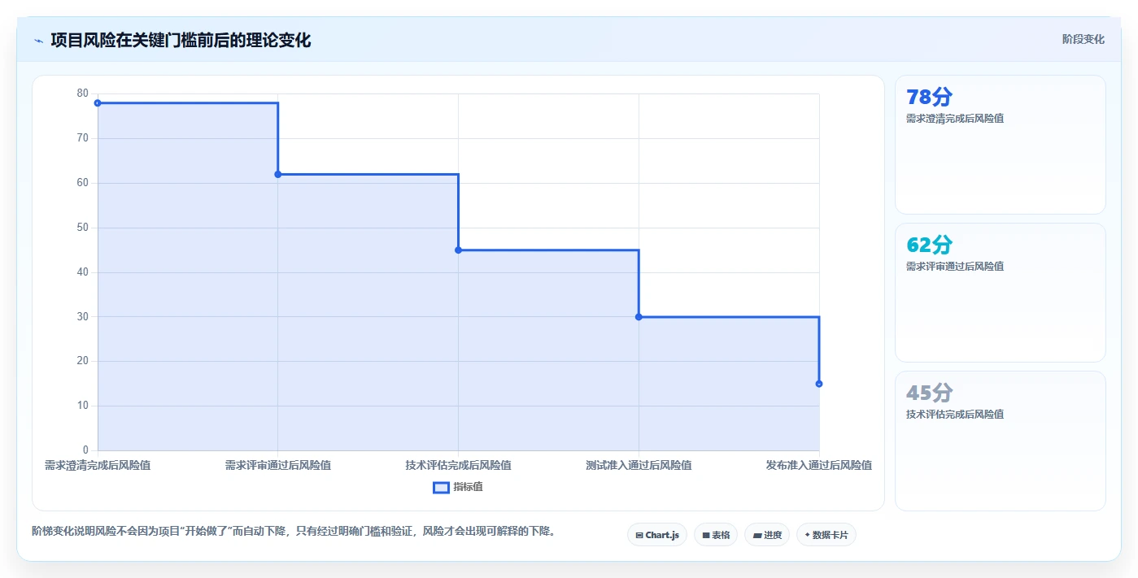Click y-axis tick label 80
This screenshot has height=578, width=1138.
click(x=83, y=93)
